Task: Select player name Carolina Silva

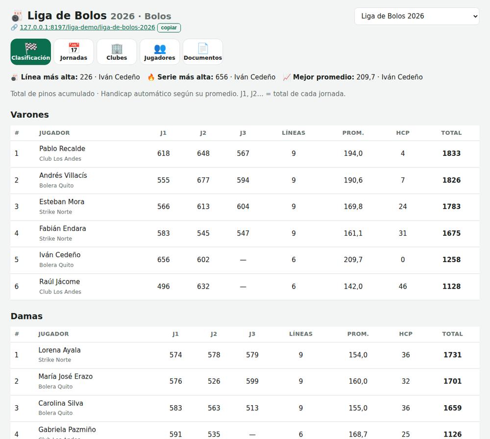Action: (x=61, y=403)
